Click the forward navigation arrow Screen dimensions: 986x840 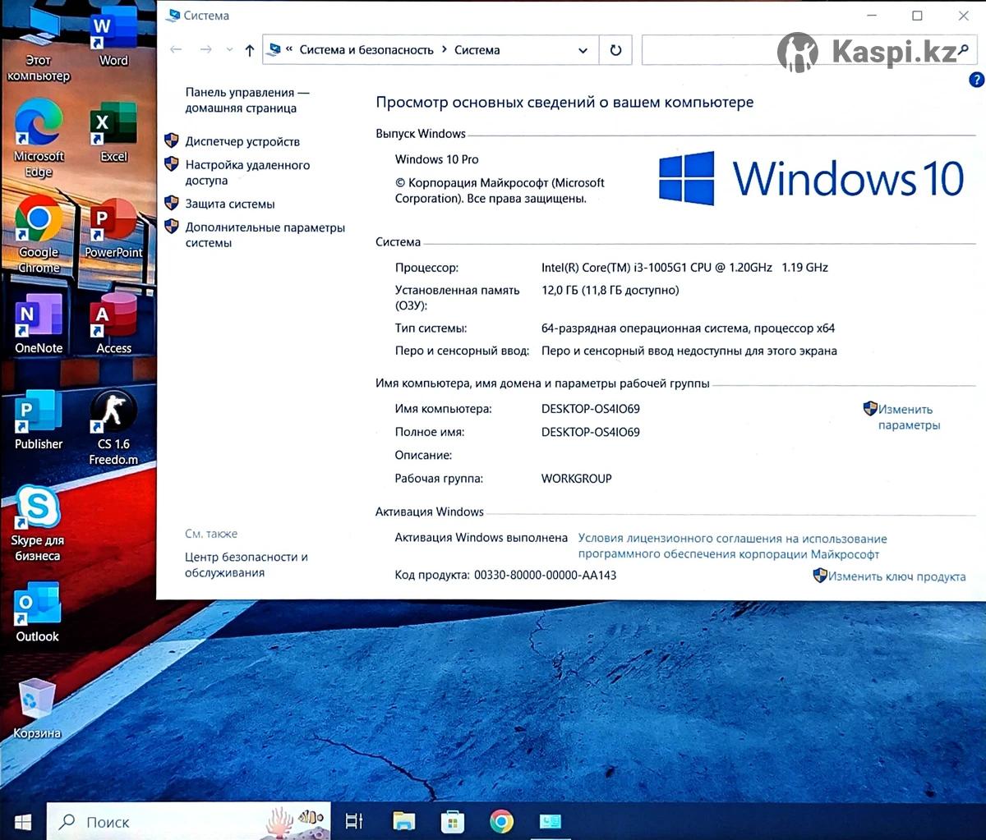click(205, 50)
